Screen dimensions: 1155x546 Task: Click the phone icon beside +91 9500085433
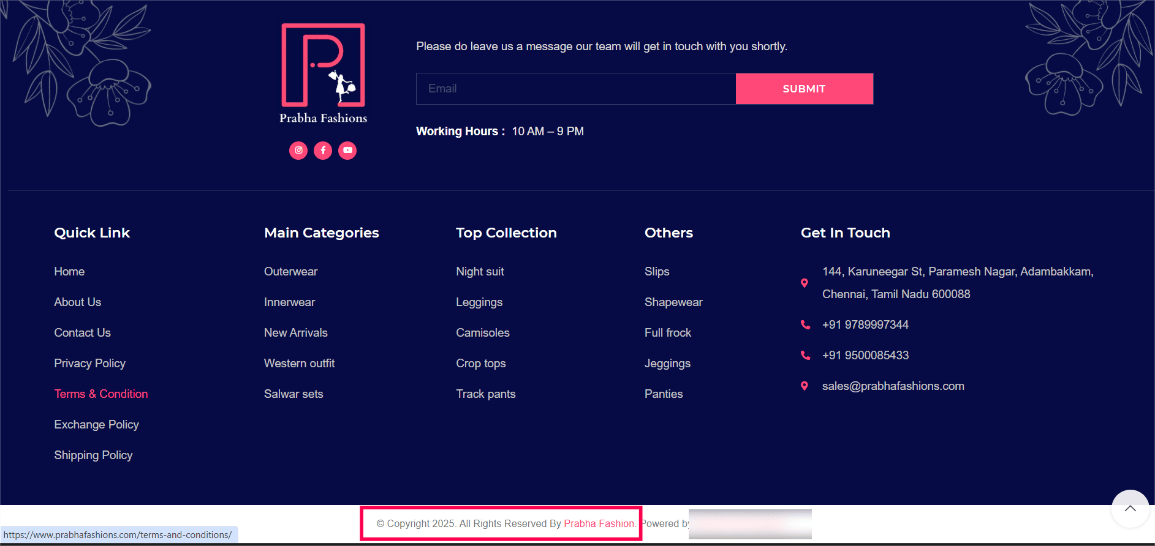tap(805, 355)
